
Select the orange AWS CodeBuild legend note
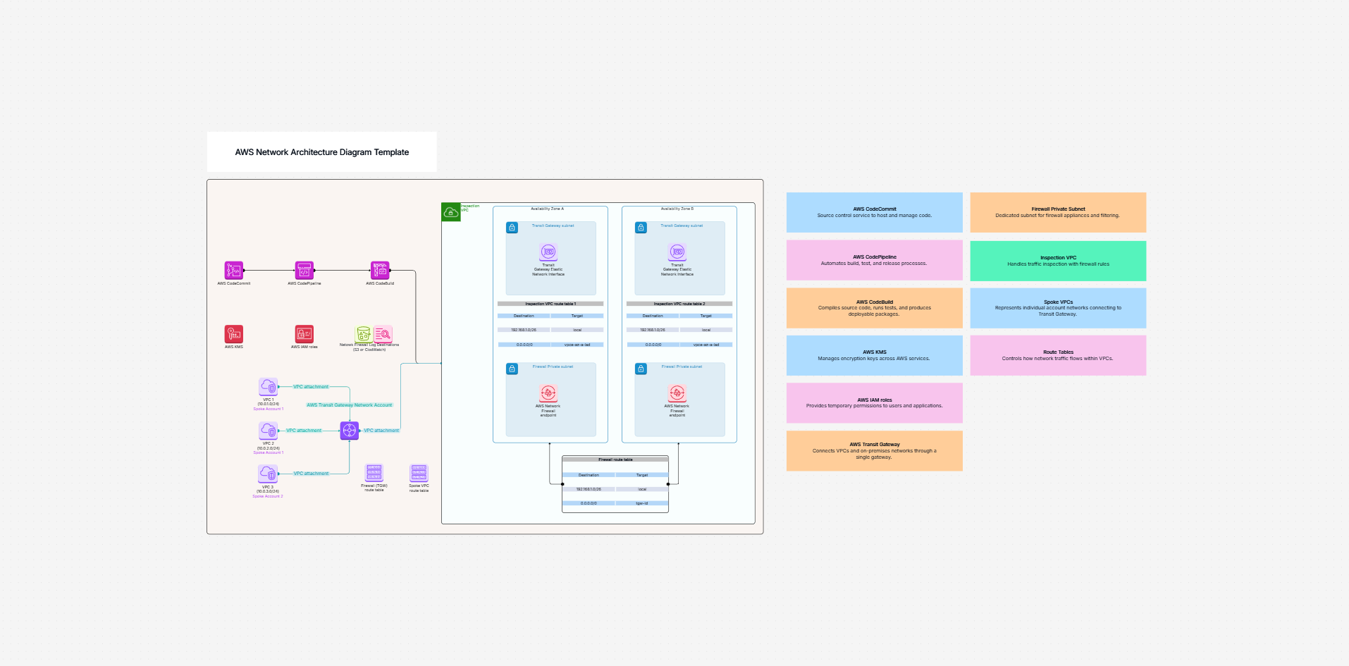pyautogui.click(x=875, y=308)
